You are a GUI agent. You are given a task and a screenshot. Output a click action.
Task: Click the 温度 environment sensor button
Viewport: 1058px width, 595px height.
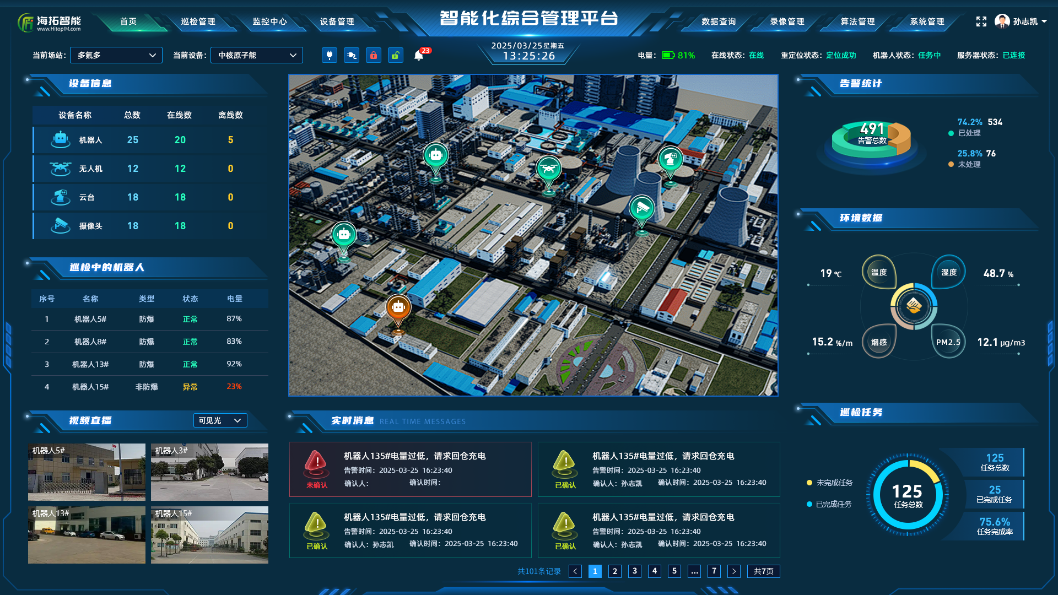tap(879, 272)
